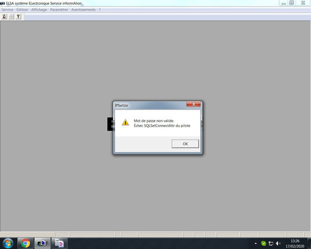The width and height of the screenshot is (311, 249).
Task: Click the IPSvrUsr dialog title bar
Action: pos(150,105)
